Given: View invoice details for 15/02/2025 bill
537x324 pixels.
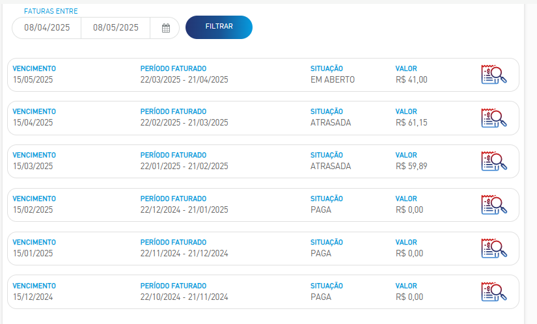Looking at the screenshot, I should (x=494, y=204).
